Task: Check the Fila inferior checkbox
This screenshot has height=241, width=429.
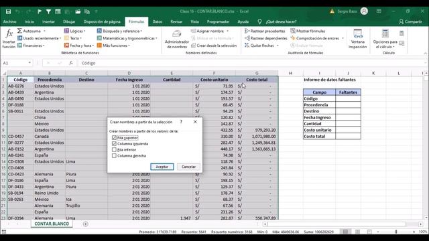Action: 114,149
